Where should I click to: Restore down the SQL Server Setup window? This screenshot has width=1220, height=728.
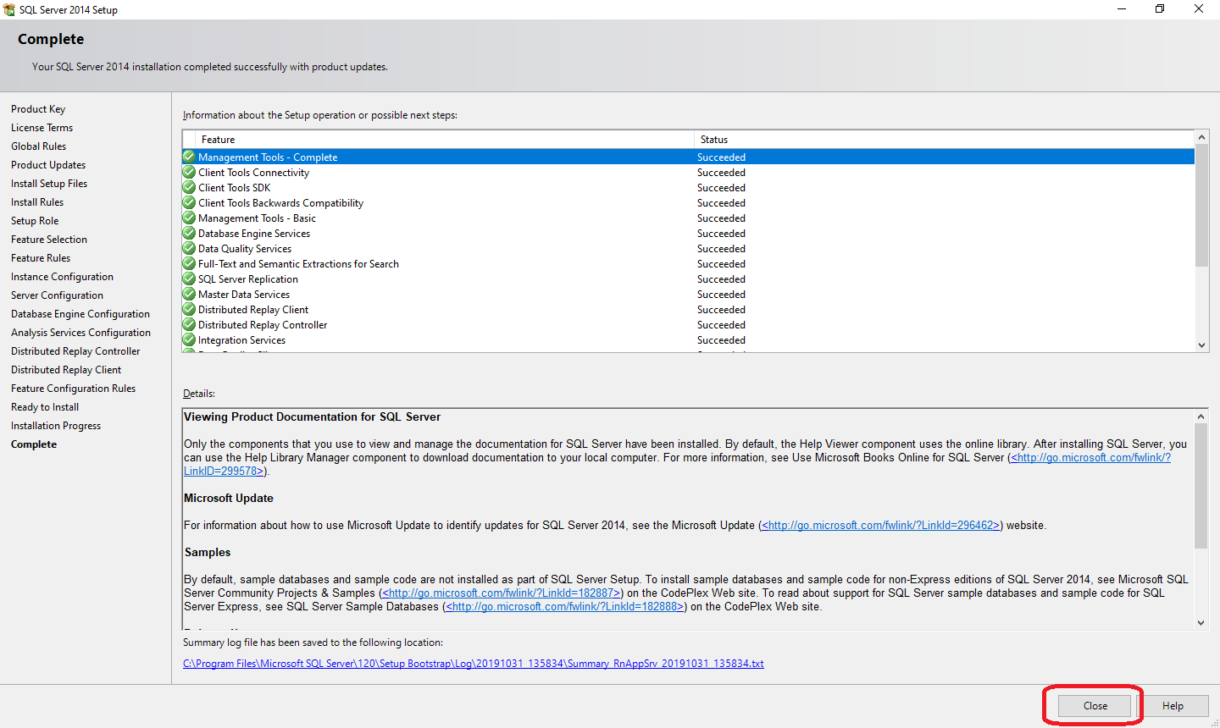(1160, 9)
